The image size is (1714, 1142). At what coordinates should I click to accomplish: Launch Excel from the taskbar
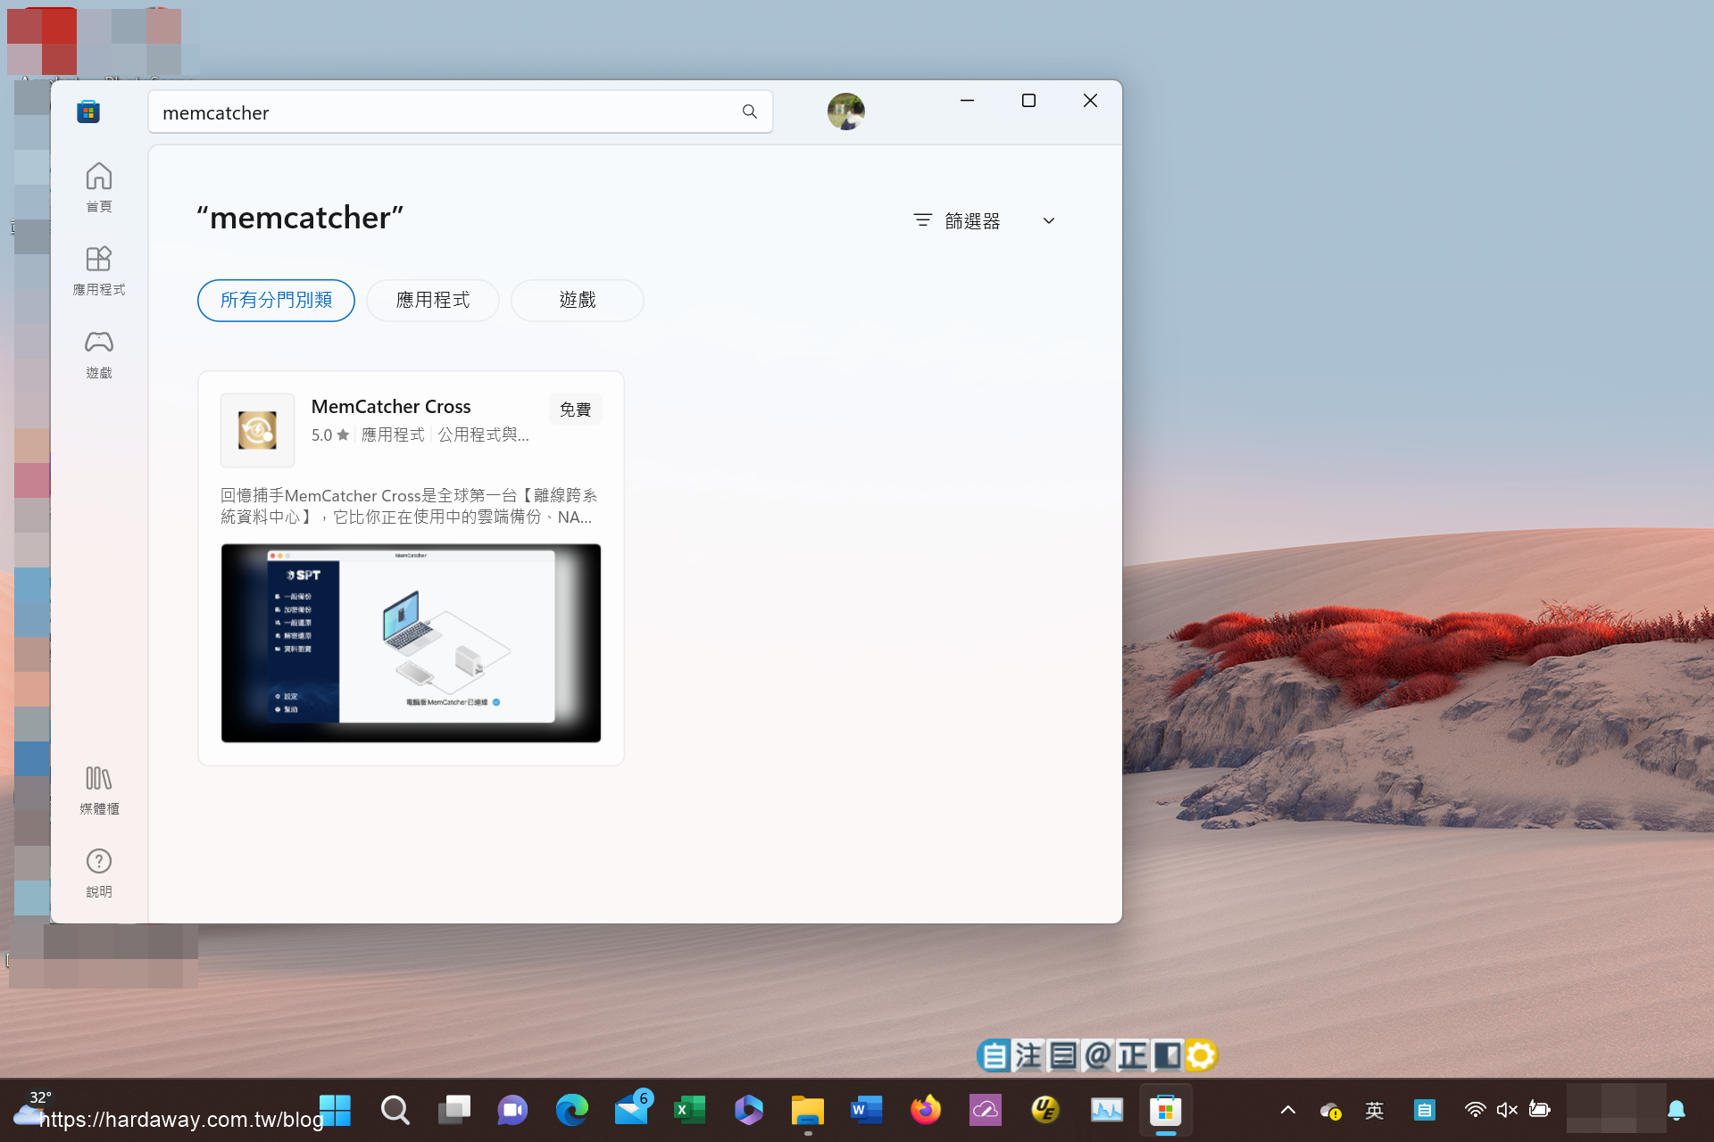coord(689,1110)
